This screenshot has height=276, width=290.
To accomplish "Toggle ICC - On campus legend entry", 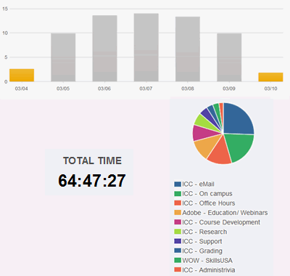I will click(x=203, y=194).
